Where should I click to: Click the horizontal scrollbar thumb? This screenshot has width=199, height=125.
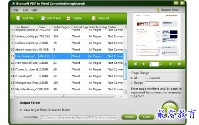64,96
